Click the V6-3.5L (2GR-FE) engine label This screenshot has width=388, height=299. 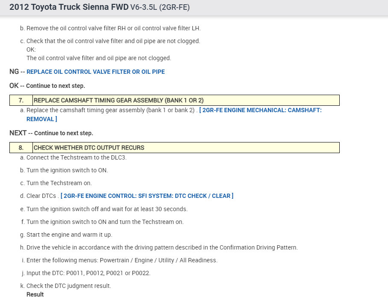point(160,8)
